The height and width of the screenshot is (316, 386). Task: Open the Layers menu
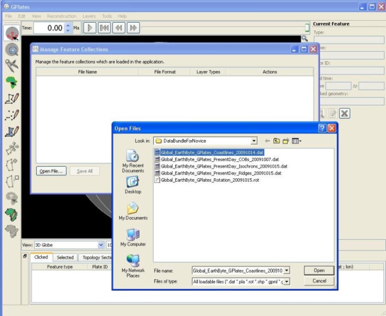[x=89, y=16]
